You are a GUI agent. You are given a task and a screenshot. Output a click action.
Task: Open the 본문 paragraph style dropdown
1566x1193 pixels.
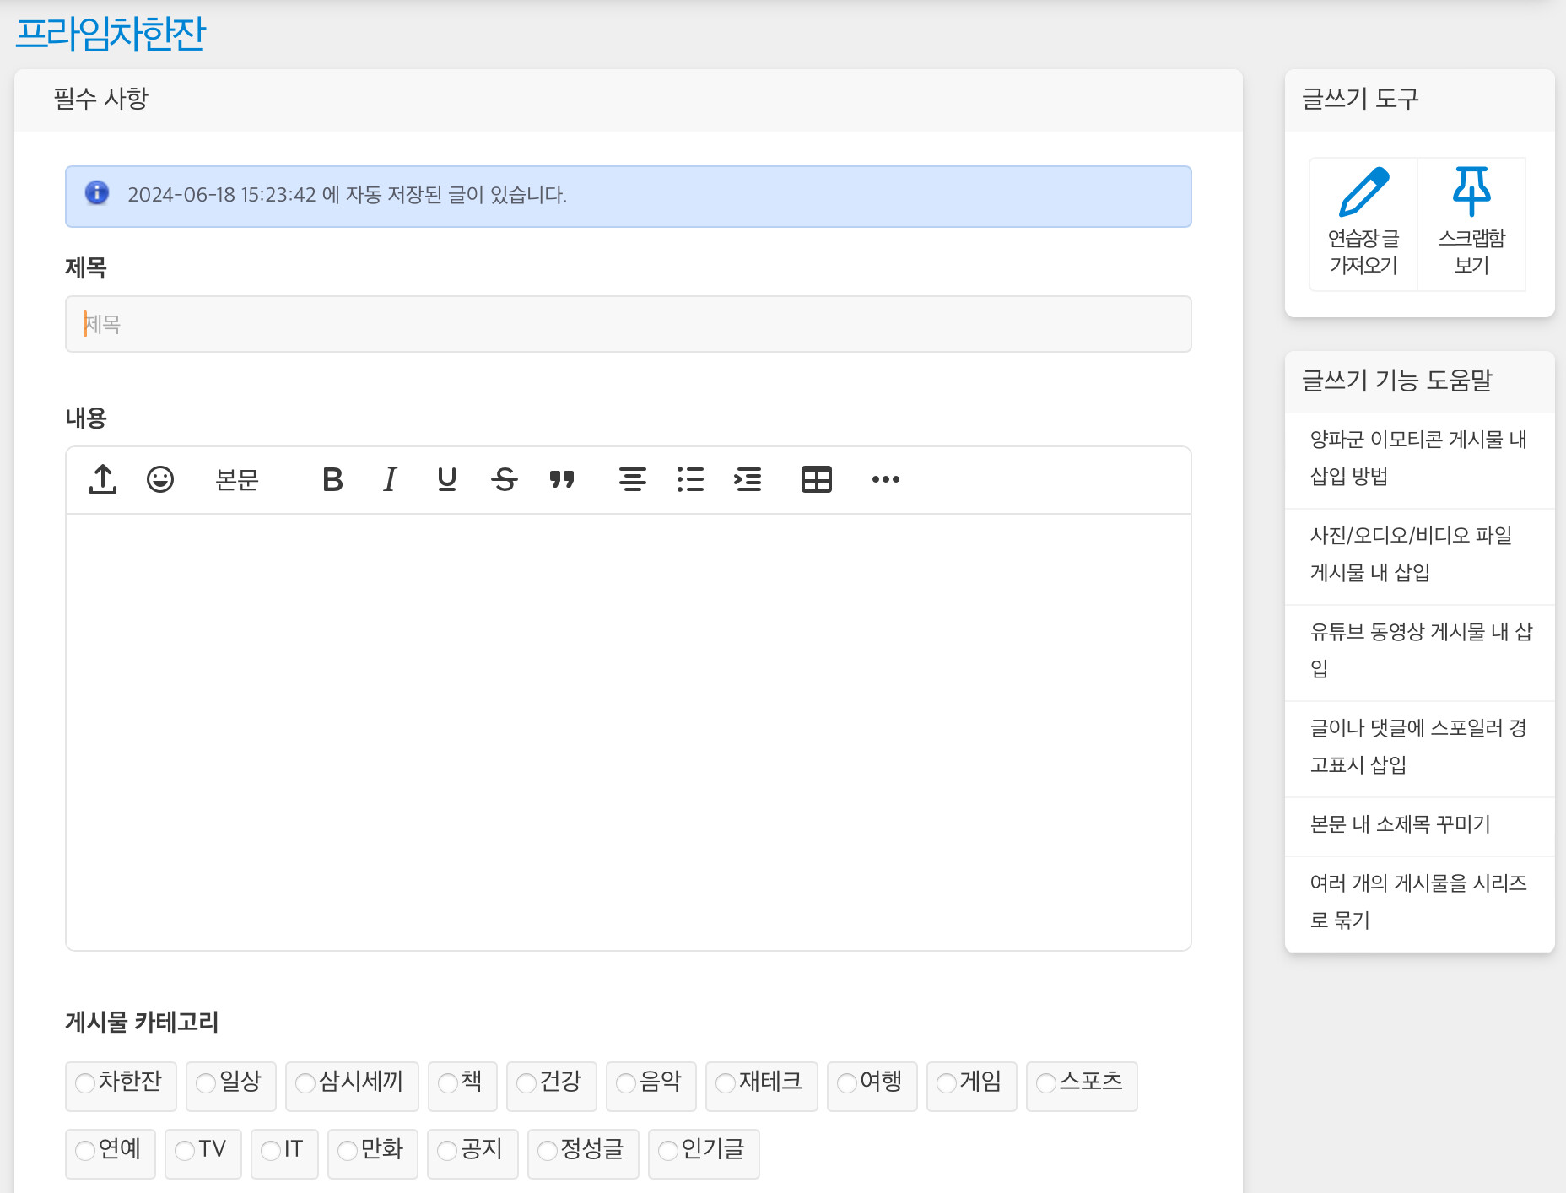[x=237, y=479]
